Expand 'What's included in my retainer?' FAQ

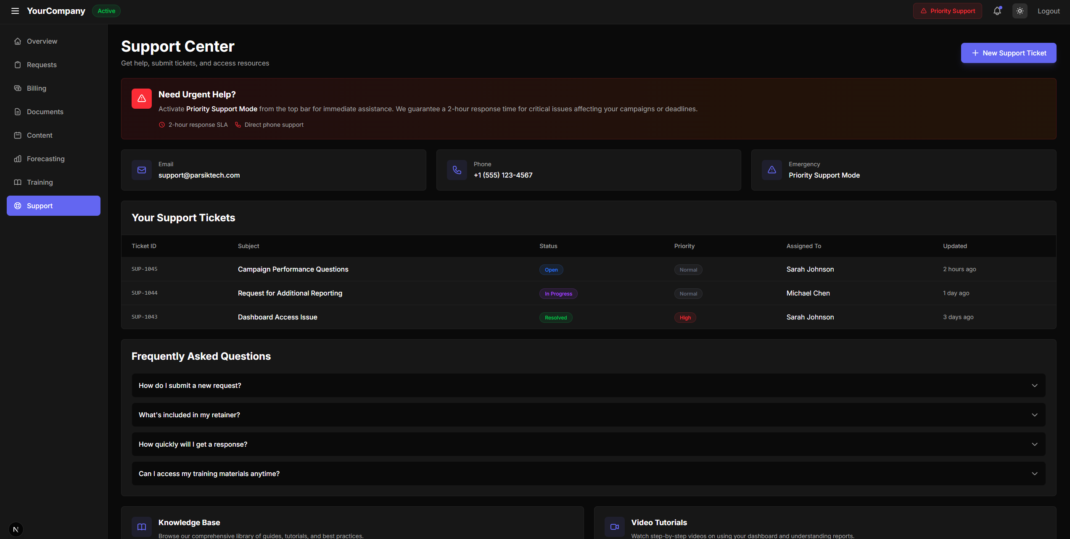point(588,415)
